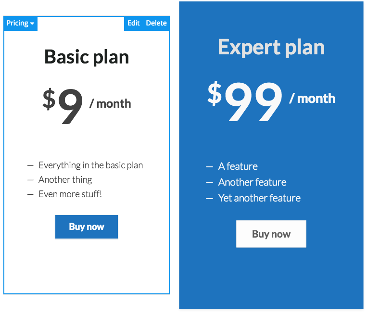The height and width of the screenshot is (315, 367).
Task: Select the Expert plan heading
Action: click(271, 47)
